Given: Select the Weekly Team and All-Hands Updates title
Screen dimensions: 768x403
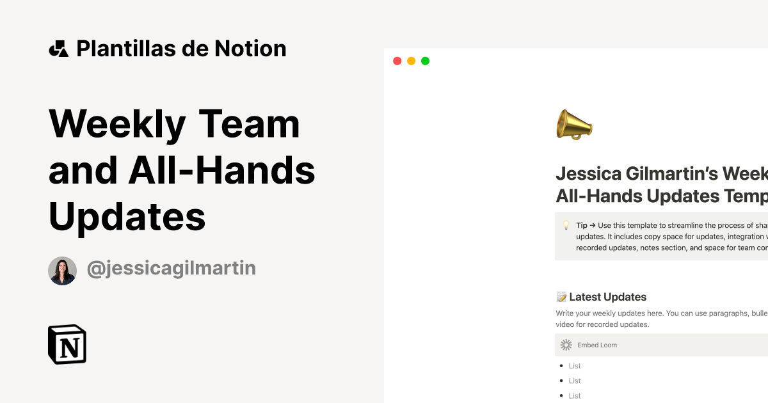Looking at the screenshot, I should click(182, 171).
